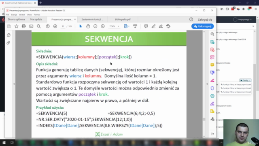Collapse the left navigation pane arrow
The image size is (259, 146).
tap(14, 84)
